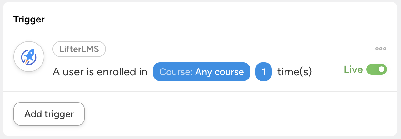
Task: Click the grey LifterLMS pill above the sentence
Action: click(x=79, y=49)
